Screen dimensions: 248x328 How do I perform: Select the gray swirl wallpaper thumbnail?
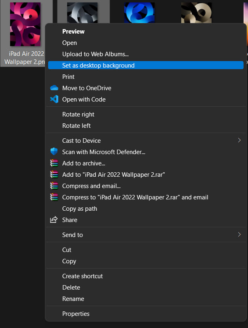point(82,13)
